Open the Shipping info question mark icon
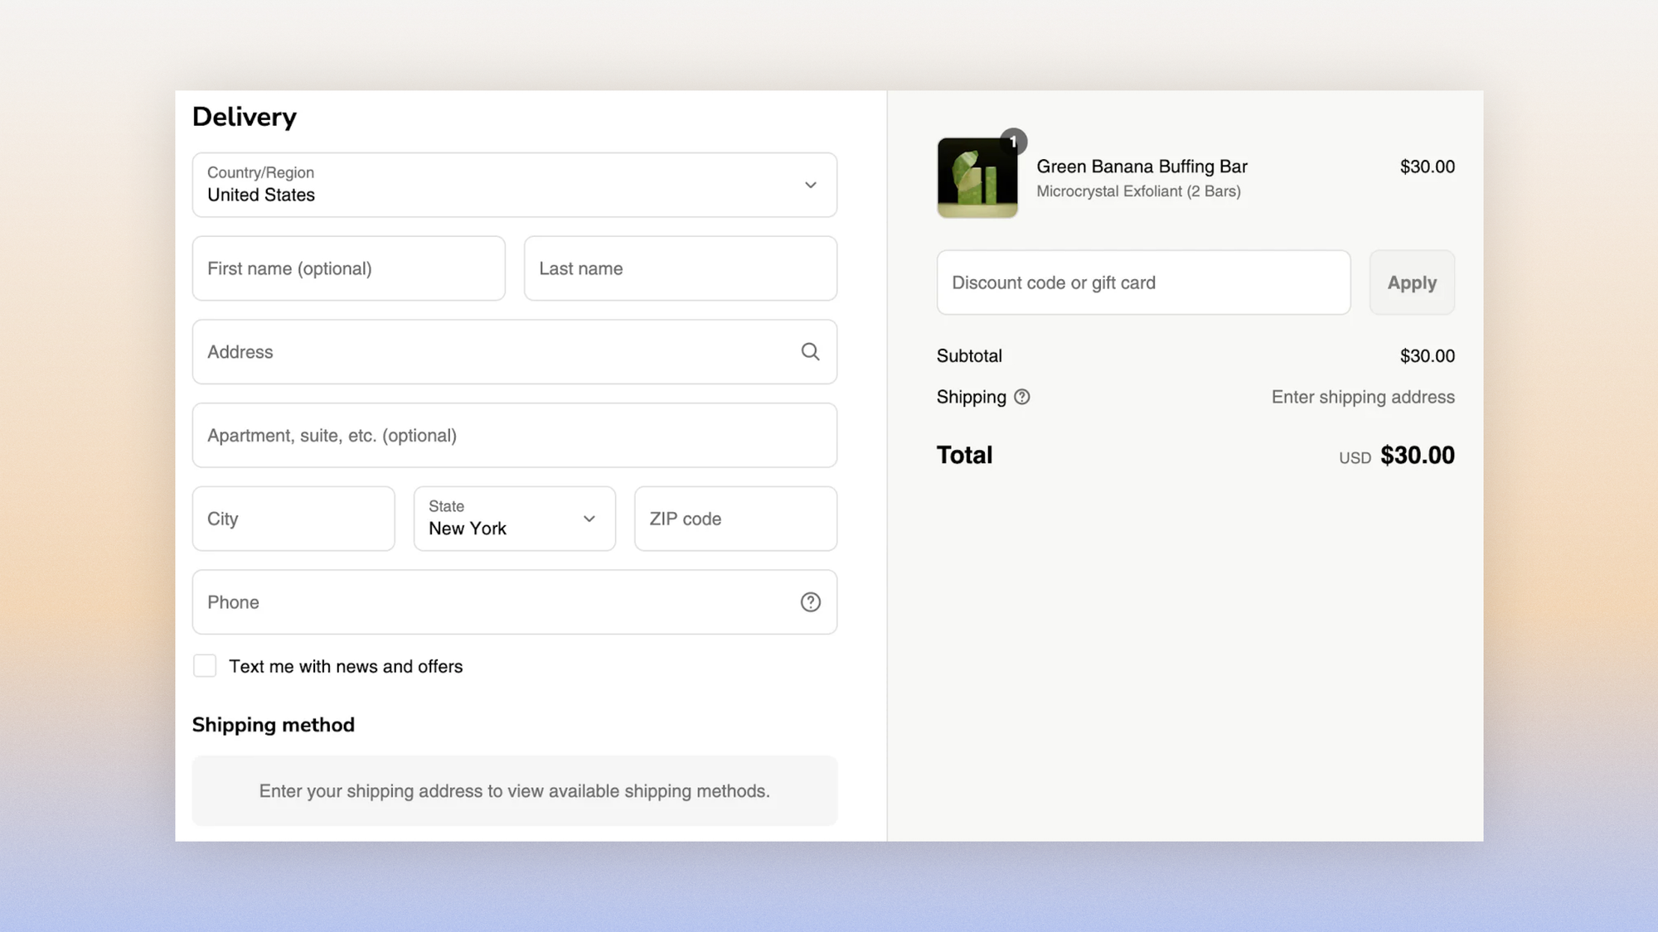Viewport: 1658px width, 932px height. [1022, 397]
